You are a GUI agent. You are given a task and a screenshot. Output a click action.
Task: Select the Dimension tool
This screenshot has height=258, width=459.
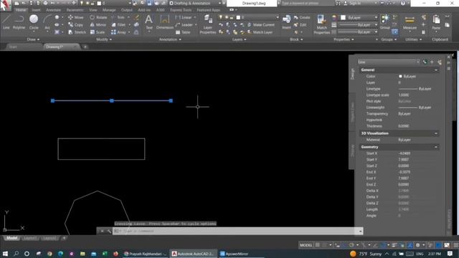[x=165, y=22]
